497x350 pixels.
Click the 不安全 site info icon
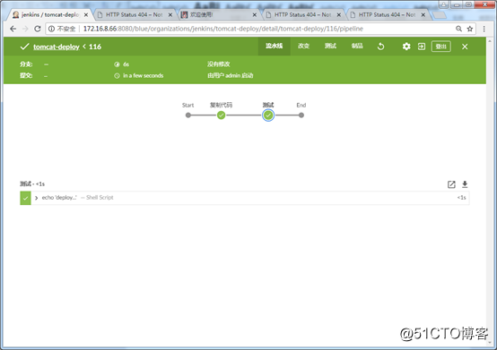coord(52,29)
